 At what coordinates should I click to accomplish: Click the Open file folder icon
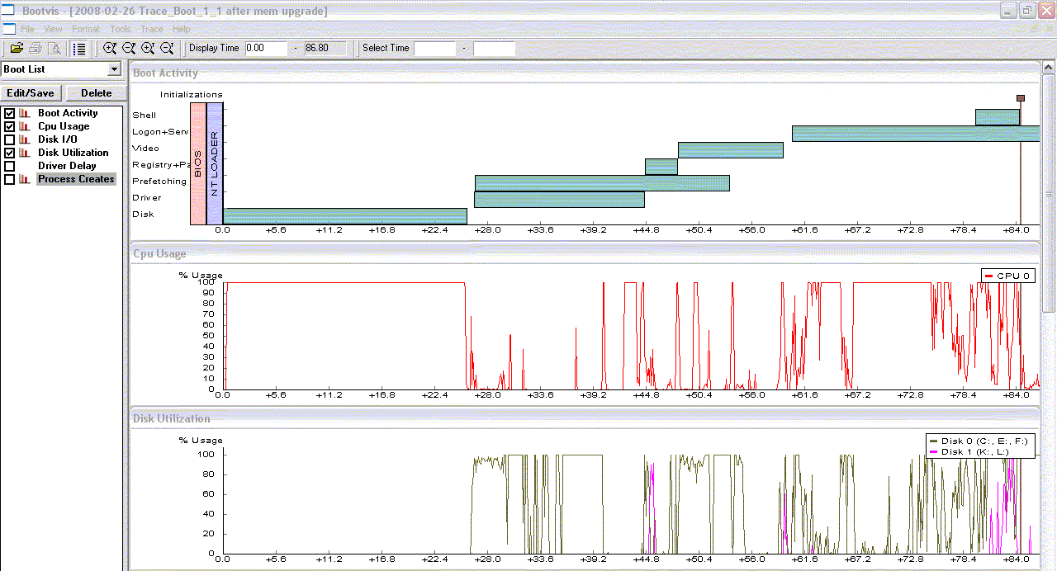coord(17,48)
